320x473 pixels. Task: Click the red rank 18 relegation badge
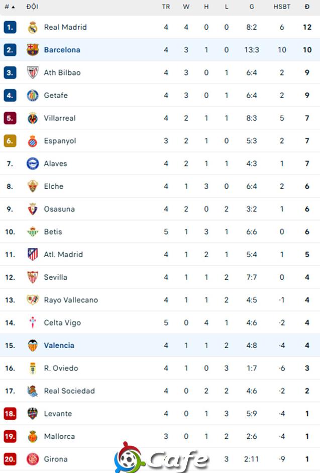(10, 414)
